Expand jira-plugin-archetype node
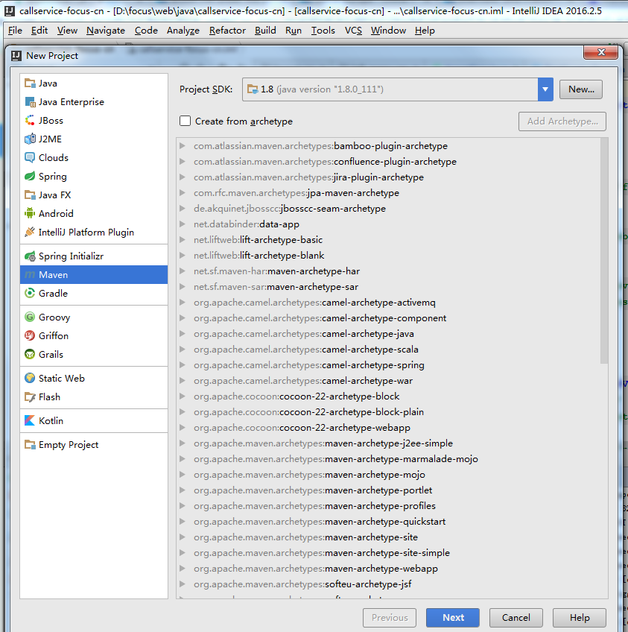The width and height of the screenshot is (628, 632). click(x=183, y=177)
